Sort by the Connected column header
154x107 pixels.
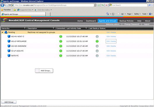pos(60,28)
